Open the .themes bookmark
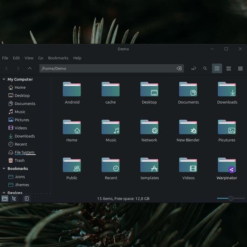The image size is (247, 247). click(x=19, y=185)
